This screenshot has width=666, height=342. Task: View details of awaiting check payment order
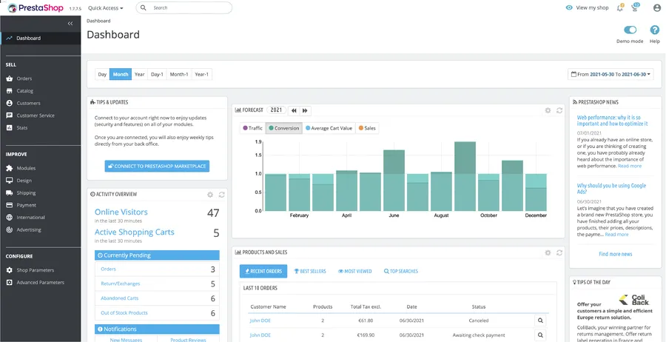pos(540,335)
